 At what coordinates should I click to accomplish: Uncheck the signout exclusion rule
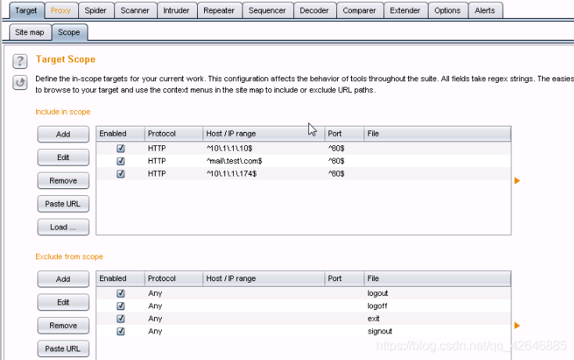coord(120,331)
